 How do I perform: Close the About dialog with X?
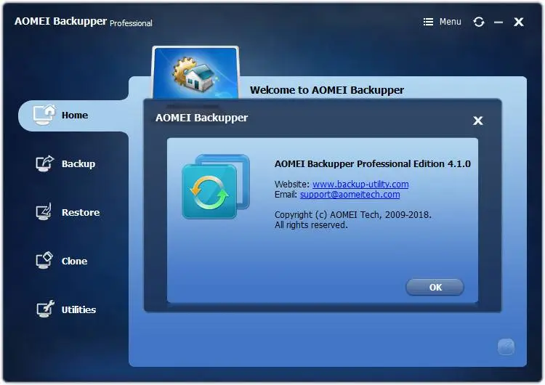478,121
